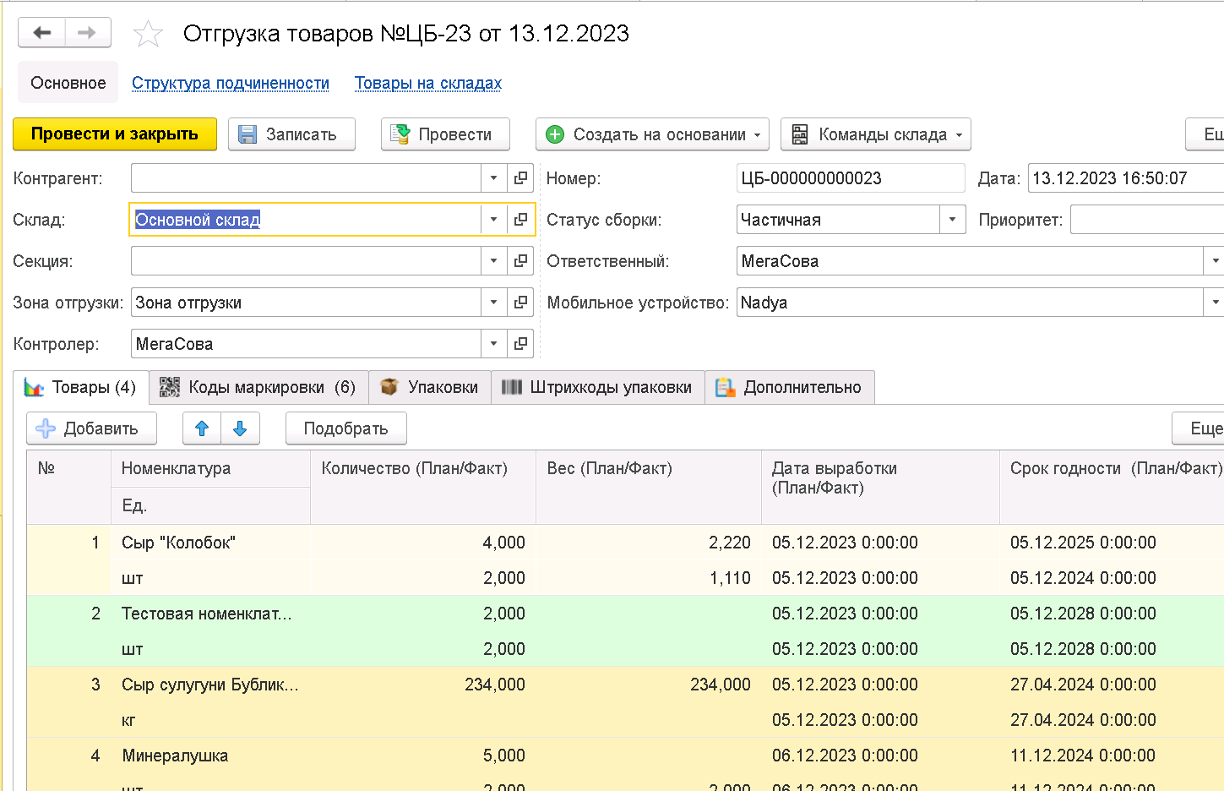Select the Основное section
Screen dimensions: 1224x791
pos(68,83)
